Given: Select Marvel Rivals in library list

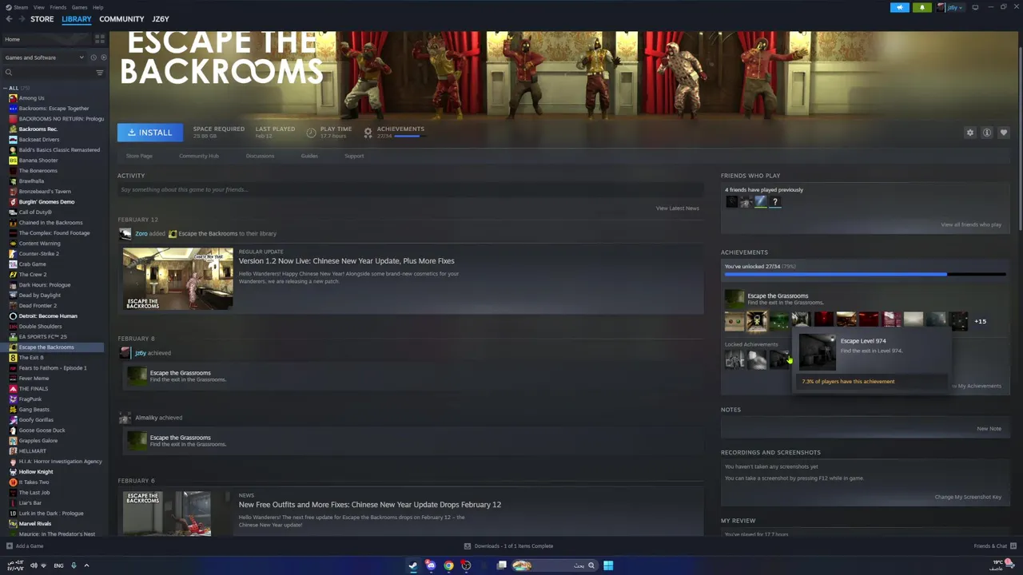Looking at the screenshot, I should pos(35,524).
